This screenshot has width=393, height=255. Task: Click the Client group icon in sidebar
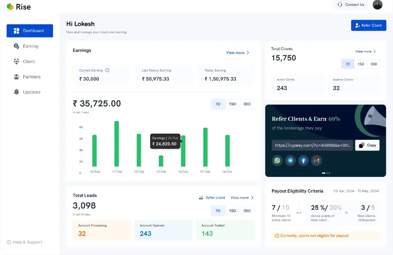[x=16, y=61]
